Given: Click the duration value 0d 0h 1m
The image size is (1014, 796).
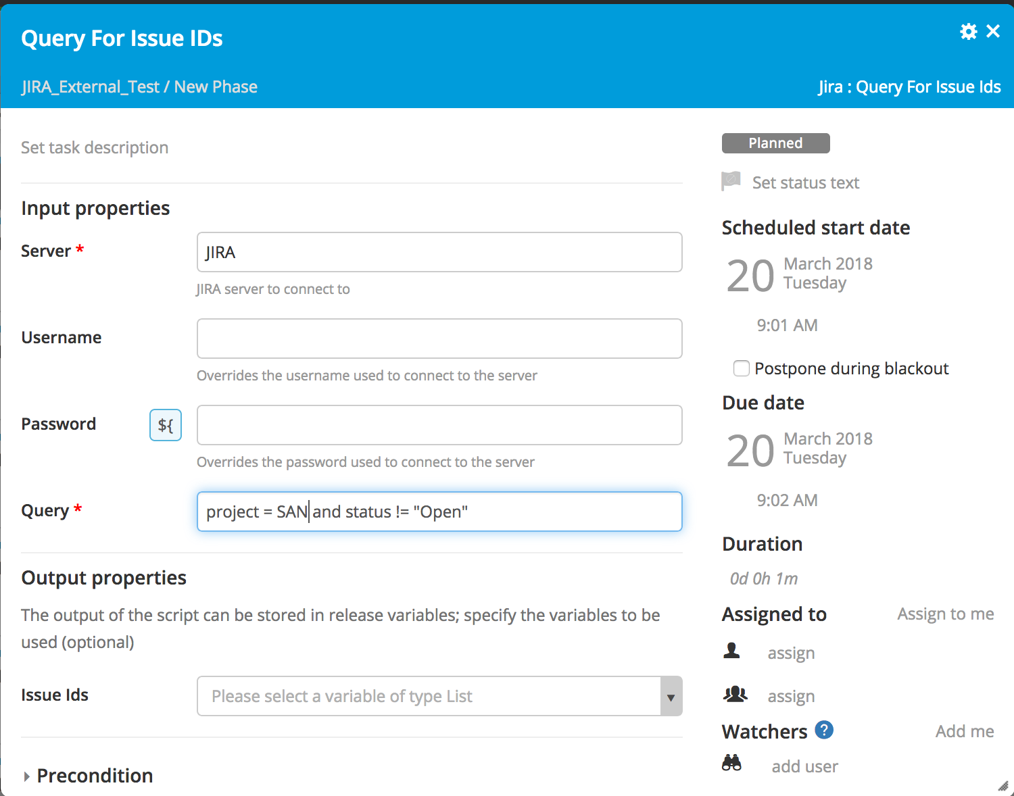Looking at the screenshot, I should tap(764, 578).
